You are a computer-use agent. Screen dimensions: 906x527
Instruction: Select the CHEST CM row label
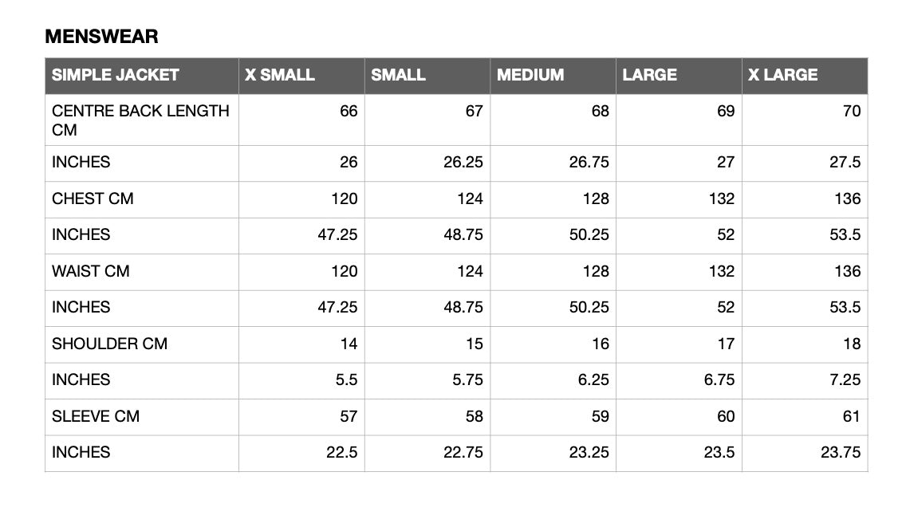coord(93,199)
